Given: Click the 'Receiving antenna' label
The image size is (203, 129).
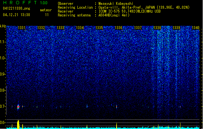Looking at the screenshot, I should (74, 15).
